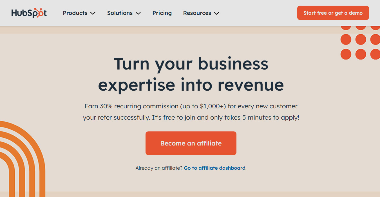Expand the Solutions chevron arrow

[x=138, y=13]
